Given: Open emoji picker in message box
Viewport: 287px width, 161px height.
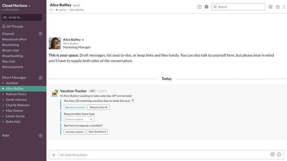Looking at the screenshot, I should click(x=279, y=154).
